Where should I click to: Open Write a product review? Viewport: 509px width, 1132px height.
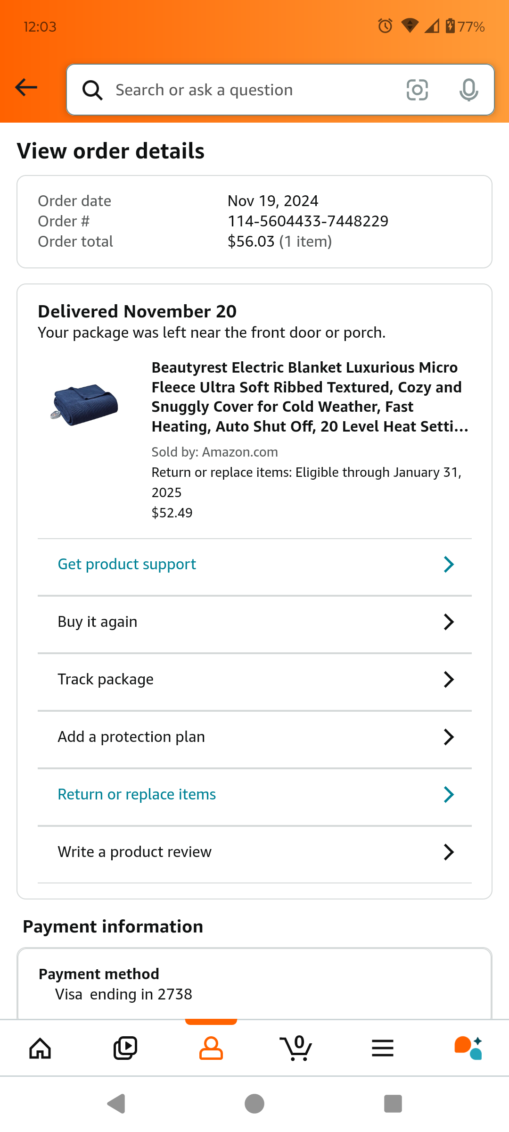click(254, 852)
